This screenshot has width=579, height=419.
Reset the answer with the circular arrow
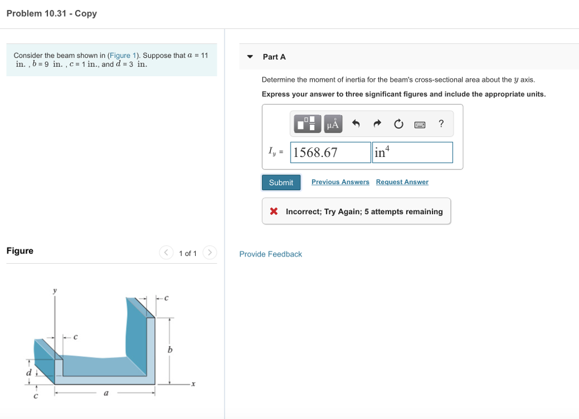[399, 123]
